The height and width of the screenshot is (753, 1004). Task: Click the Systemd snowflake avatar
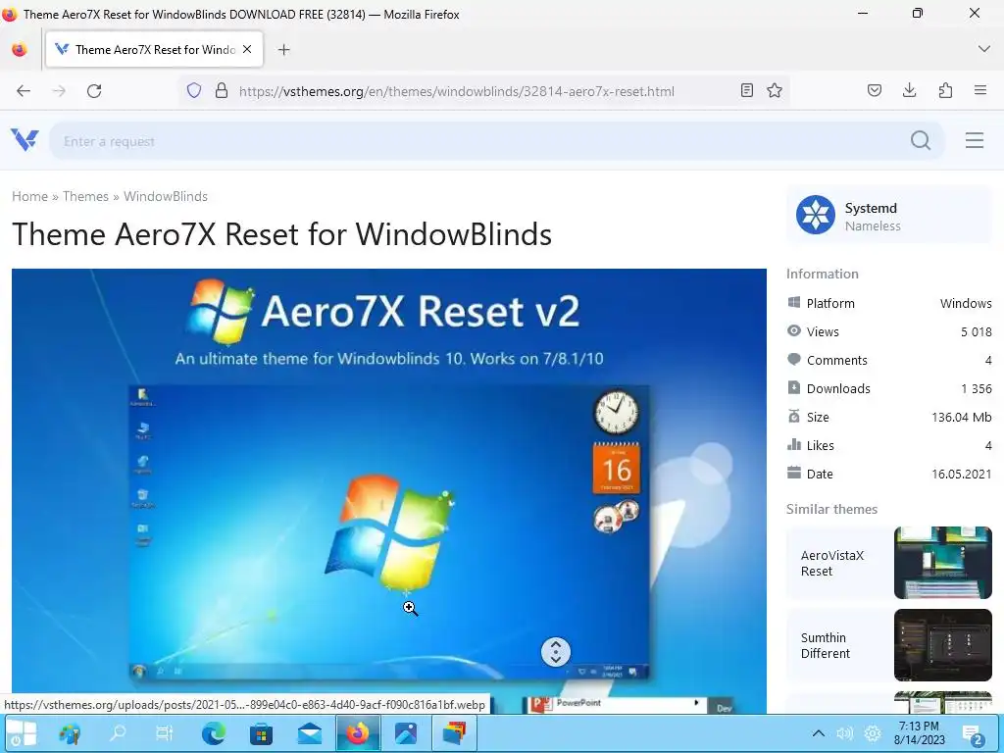click(815, 215)
